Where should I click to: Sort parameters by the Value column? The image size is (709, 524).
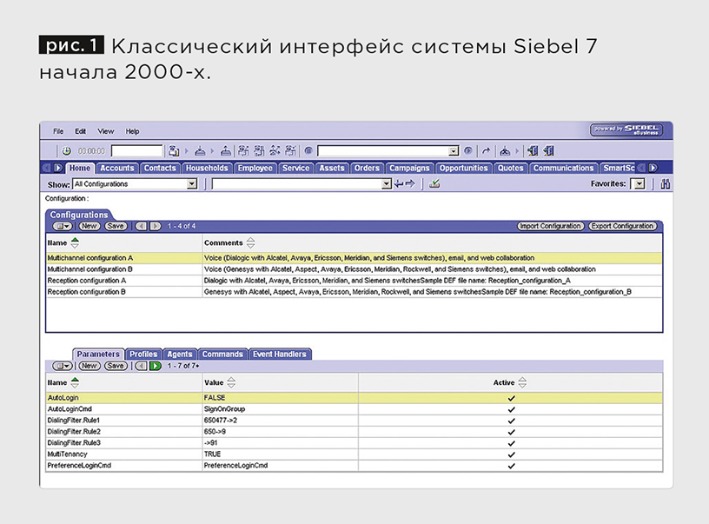point(231,382)
